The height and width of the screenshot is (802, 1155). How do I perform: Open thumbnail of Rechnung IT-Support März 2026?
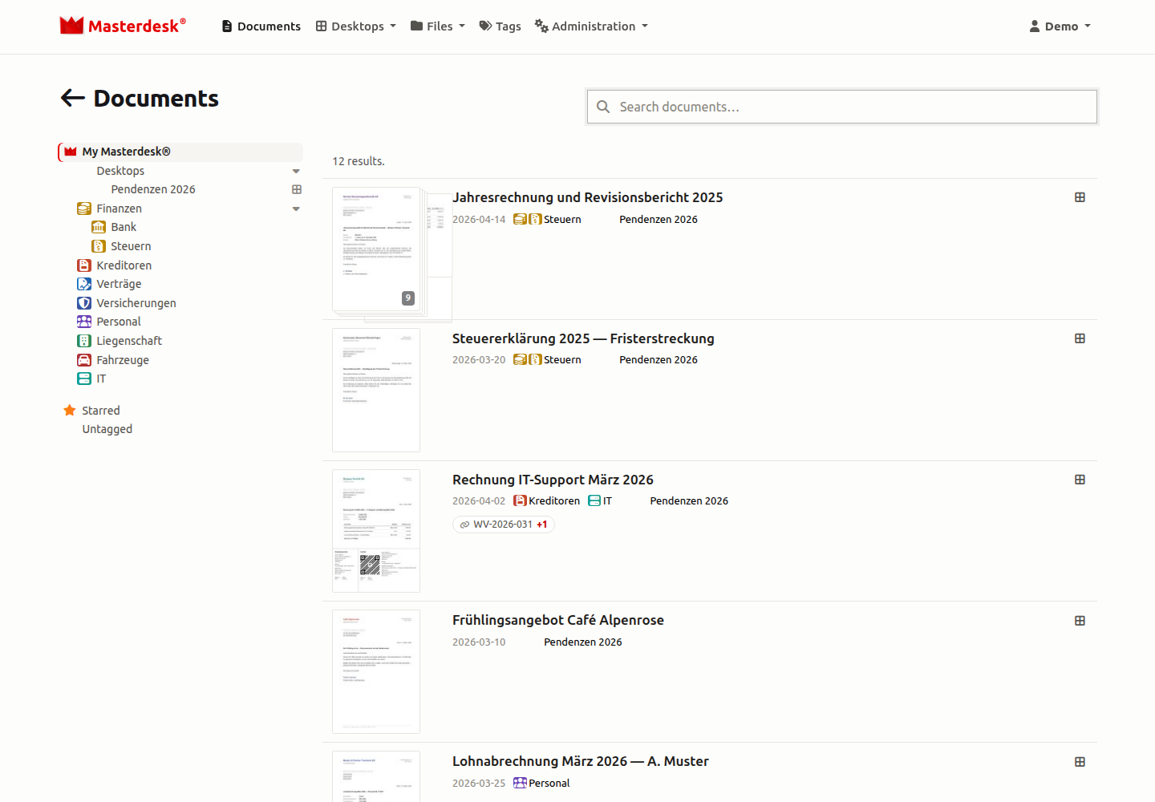(x=376, y=531)
